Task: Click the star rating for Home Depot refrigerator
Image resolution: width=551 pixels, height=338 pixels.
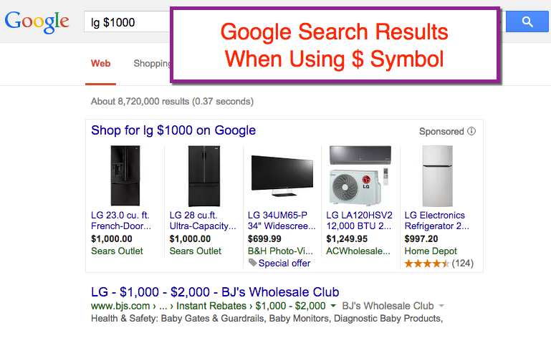Action: (x=427, y=264)
